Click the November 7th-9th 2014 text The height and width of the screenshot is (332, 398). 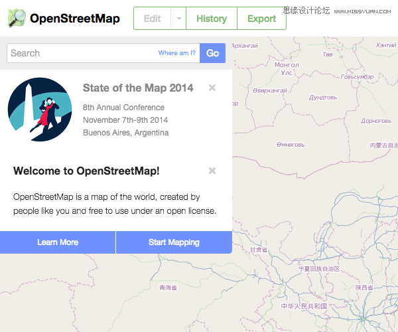[x=125, y=120]
